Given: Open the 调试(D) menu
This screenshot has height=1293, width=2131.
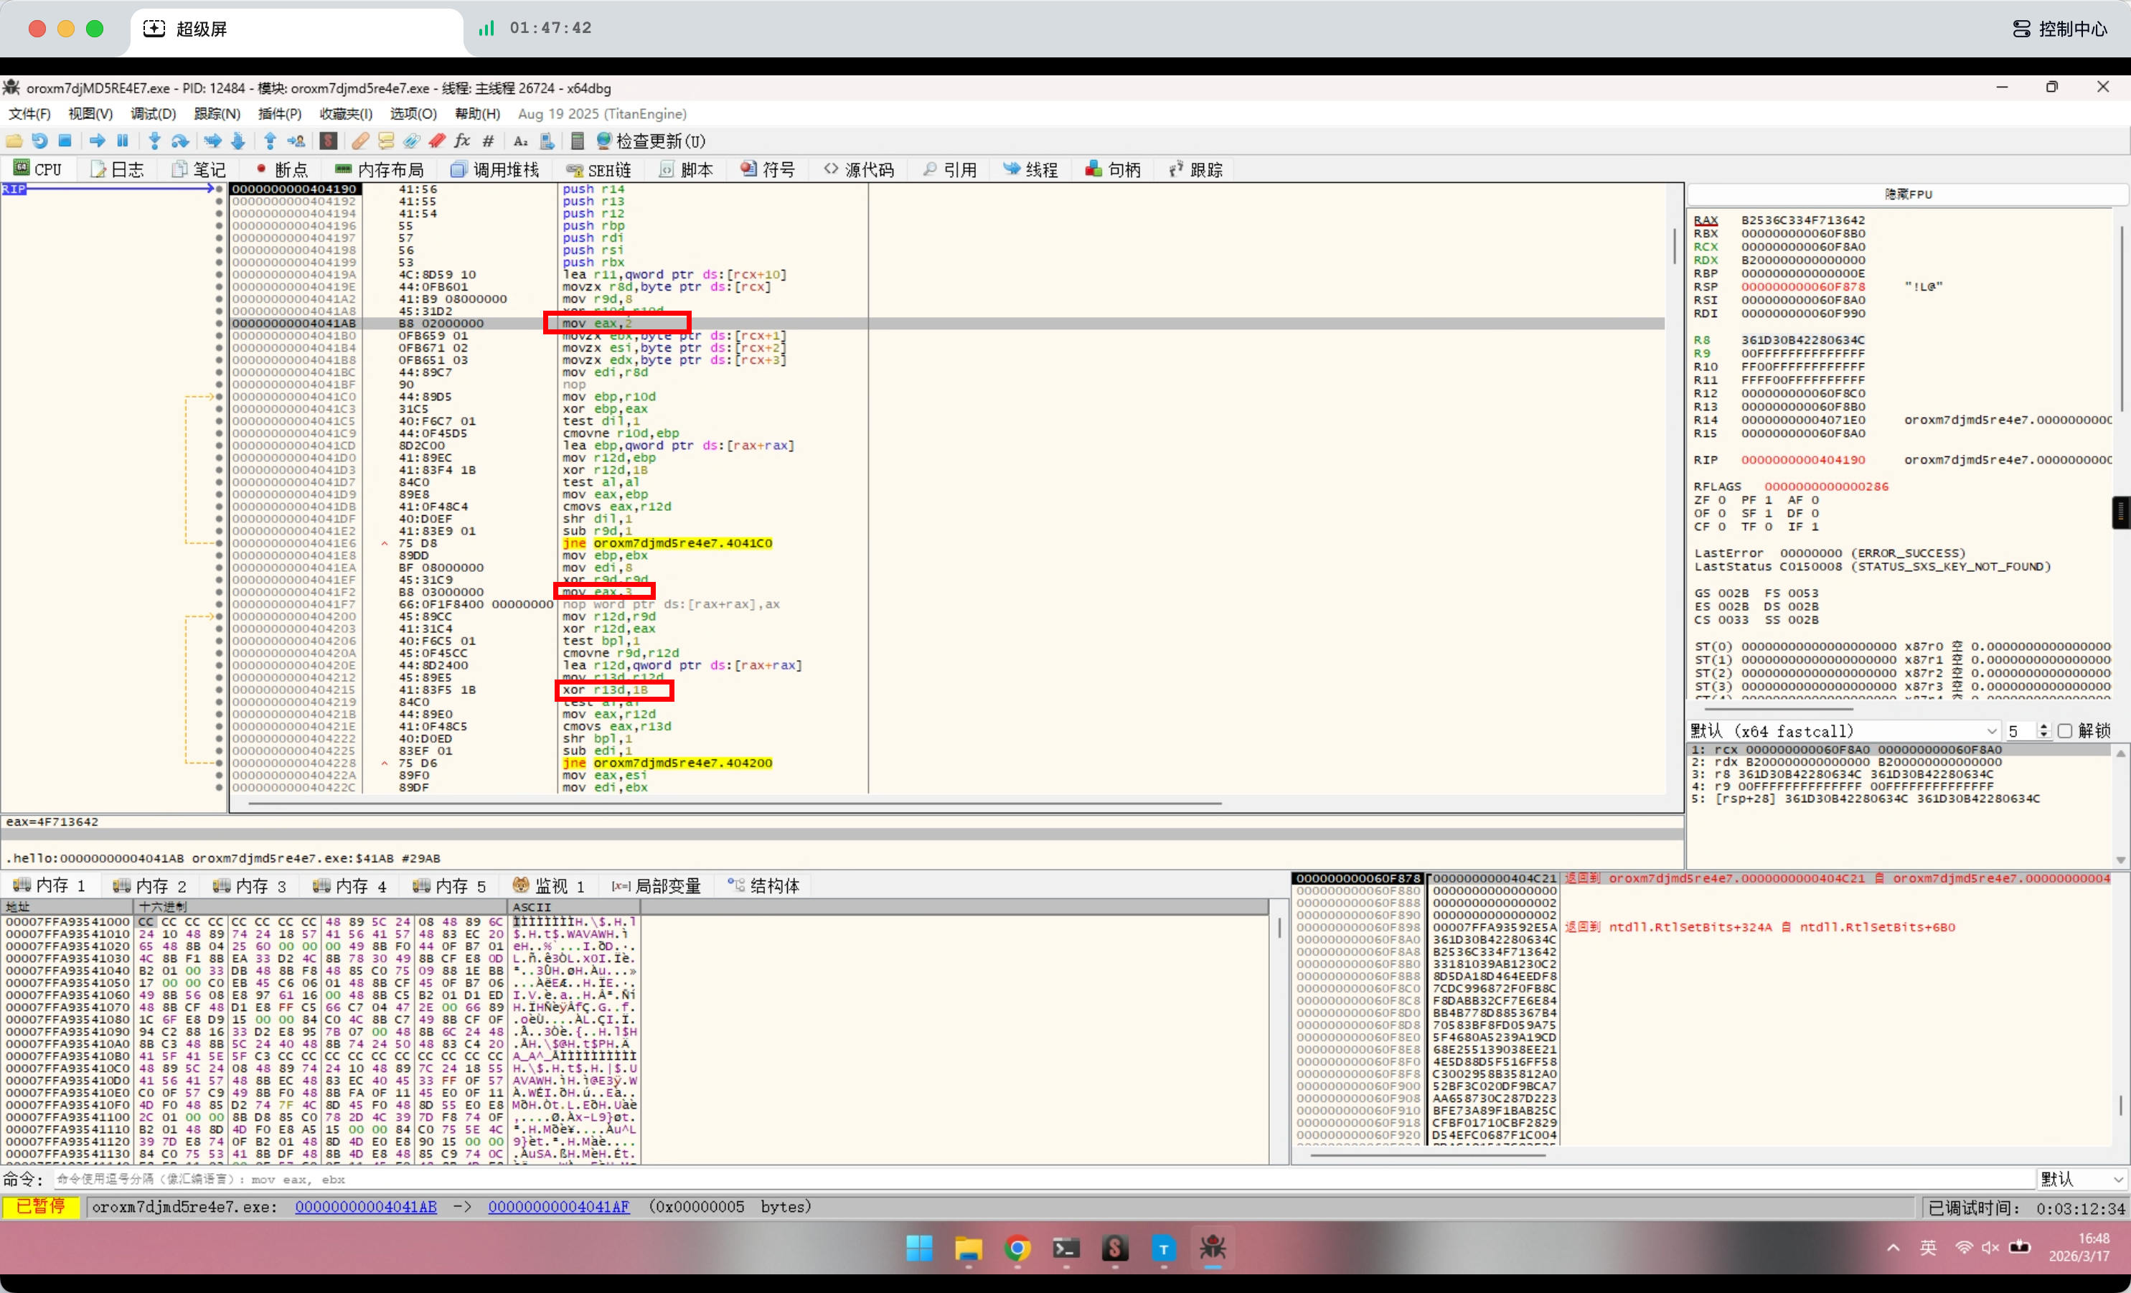Looking at the screenshot, I should (x=153, y=113).
